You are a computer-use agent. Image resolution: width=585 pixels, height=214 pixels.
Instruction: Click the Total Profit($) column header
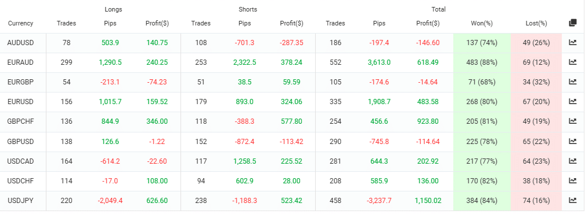tap(428, 23)
